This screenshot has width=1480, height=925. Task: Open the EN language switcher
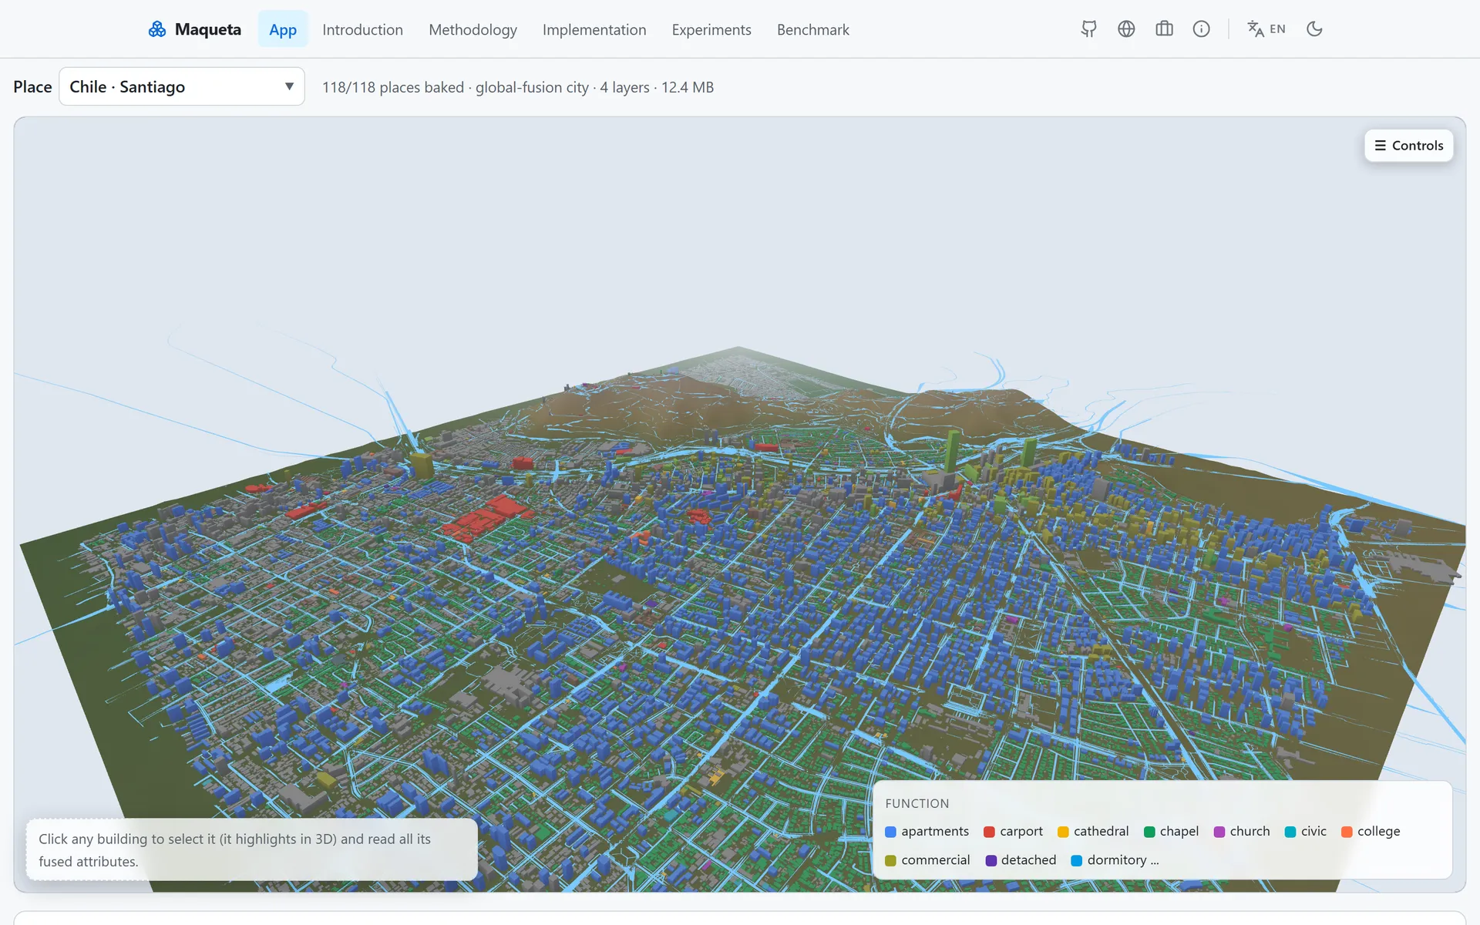pos(1266,29)
